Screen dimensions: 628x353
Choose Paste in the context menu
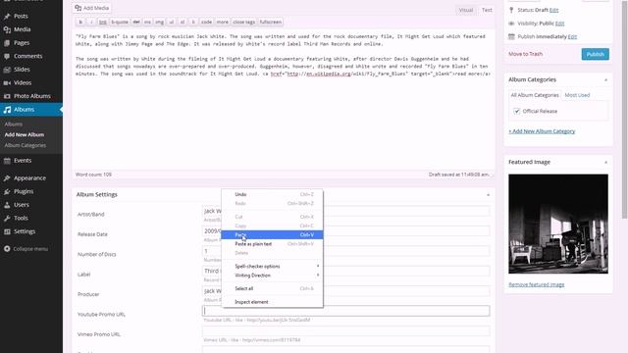(x=273, y=235)
